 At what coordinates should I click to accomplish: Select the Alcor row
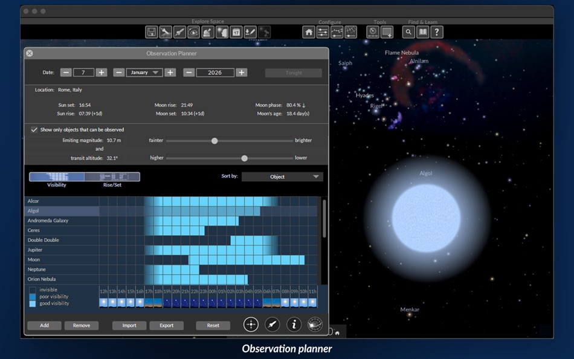pyautogui.click(x=171, y=201)
